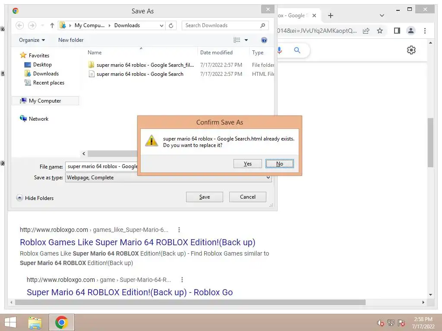
Task: Cancel the Save As dialog
Action: 247,197
